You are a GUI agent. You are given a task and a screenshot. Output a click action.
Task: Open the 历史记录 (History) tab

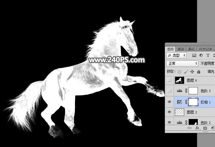tap(205, 49)
